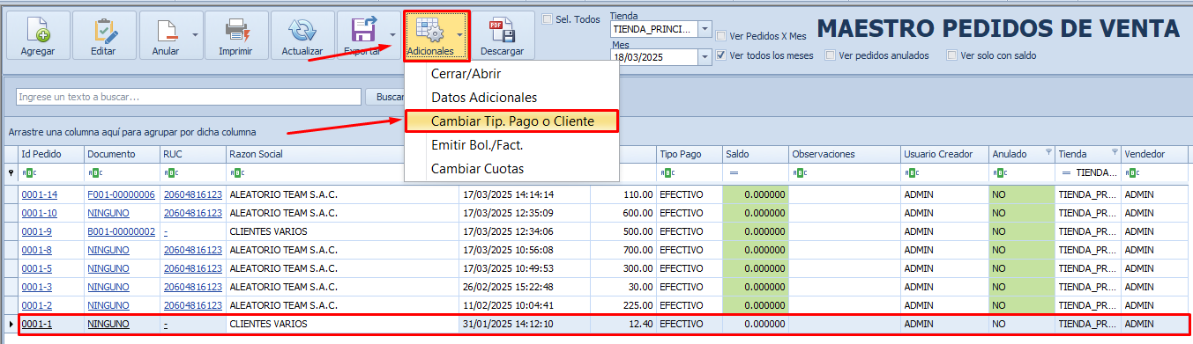This screenshot has height=344, width=1193.
Task: Click the Descargar PDF icon
Action: 502,31
